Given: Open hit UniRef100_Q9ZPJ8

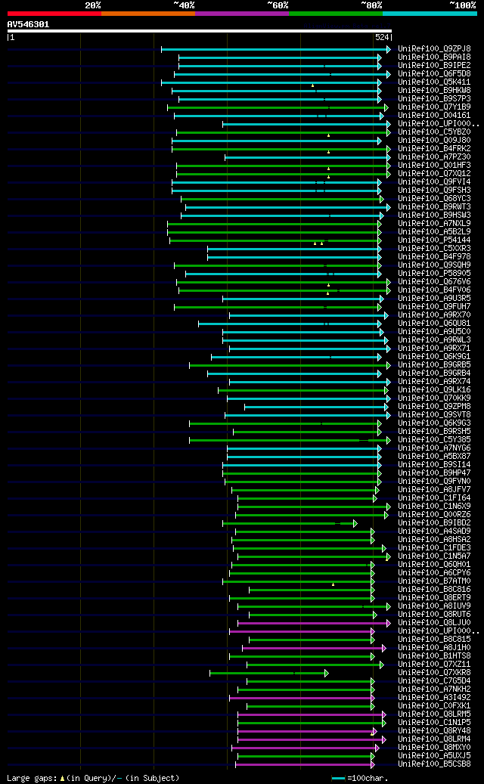Looking at the screenshot, I should (x=434, y=49).
